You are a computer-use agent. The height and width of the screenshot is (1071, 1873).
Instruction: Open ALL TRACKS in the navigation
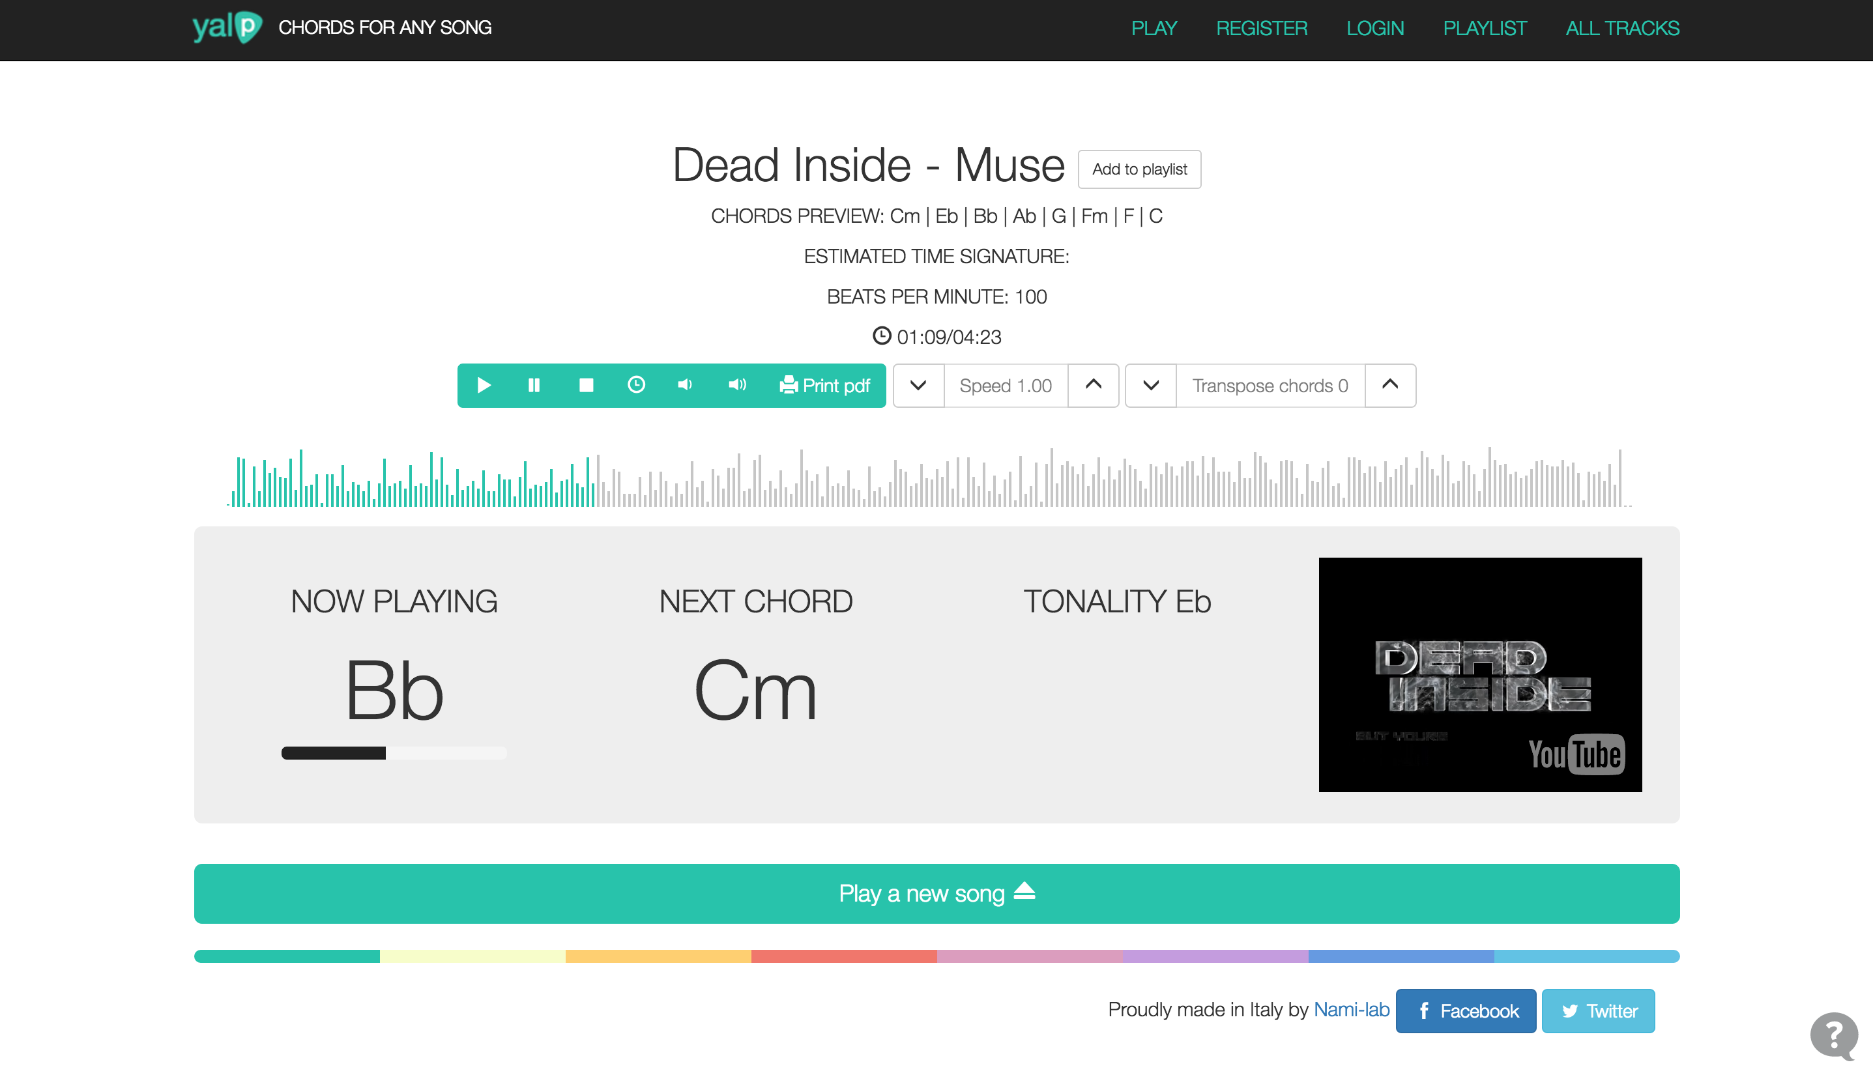(1622, 28)
